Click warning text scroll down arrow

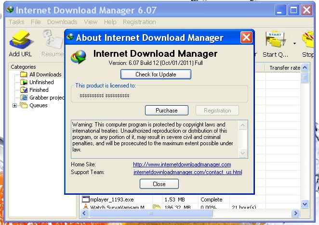[x=242, y=153]
